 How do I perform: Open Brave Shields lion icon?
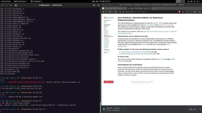pyautogui.click(x=180, y=12)
